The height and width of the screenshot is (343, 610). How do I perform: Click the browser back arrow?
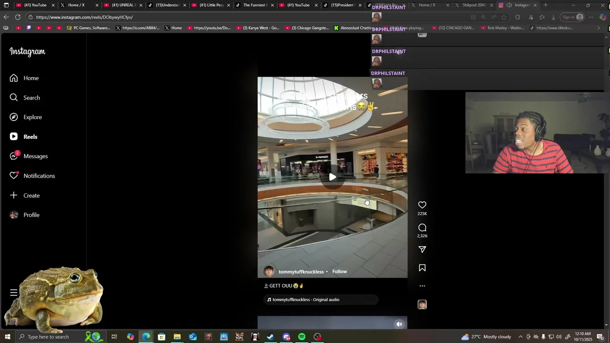click(x=6, y=17)
